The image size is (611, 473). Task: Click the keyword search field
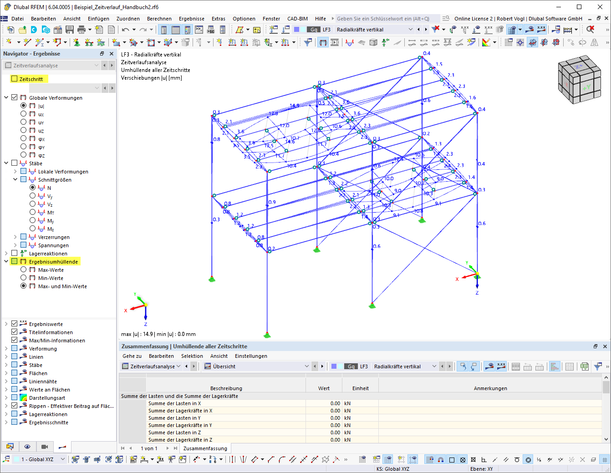[387, 19]
